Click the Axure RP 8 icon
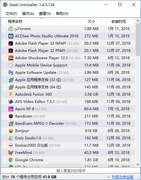Screen dimensions: 141x180 pos(11,109)
